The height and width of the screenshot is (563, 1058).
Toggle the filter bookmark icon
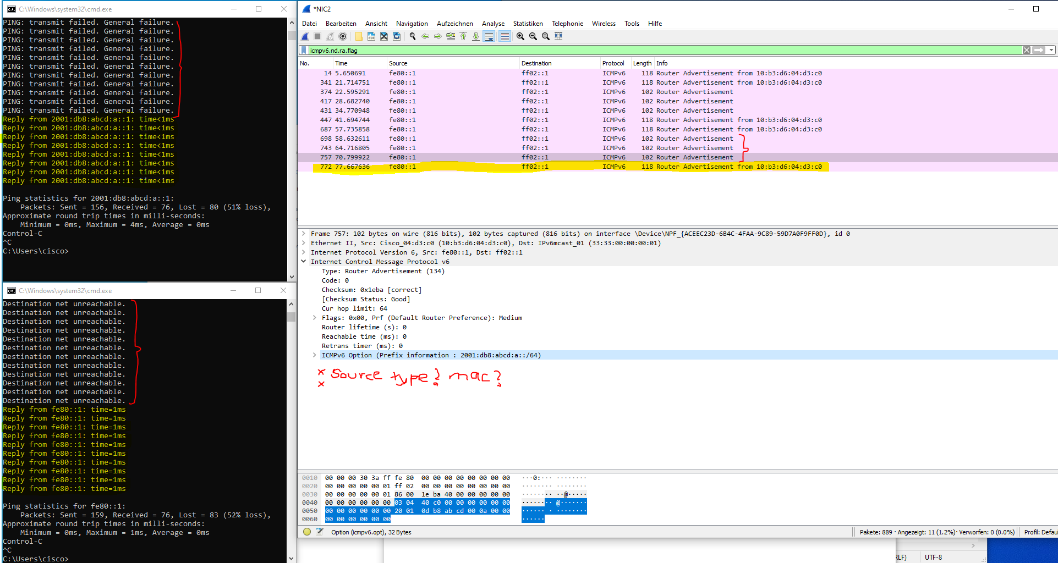304,50
